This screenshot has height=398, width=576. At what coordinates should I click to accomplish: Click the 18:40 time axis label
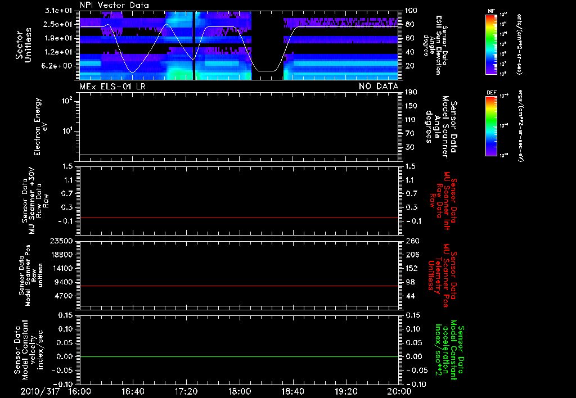pyautogui.click(x=292, y=391)
